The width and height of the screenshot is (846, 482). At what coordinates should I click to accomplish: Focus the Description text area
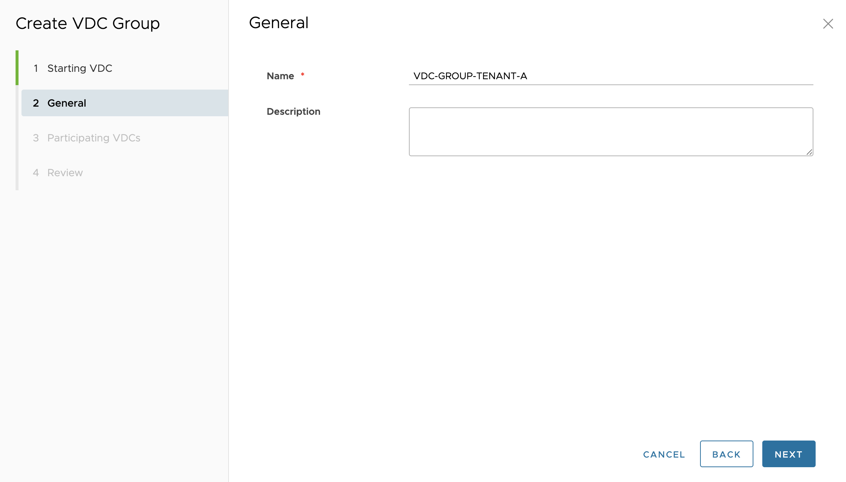point(610,131)
